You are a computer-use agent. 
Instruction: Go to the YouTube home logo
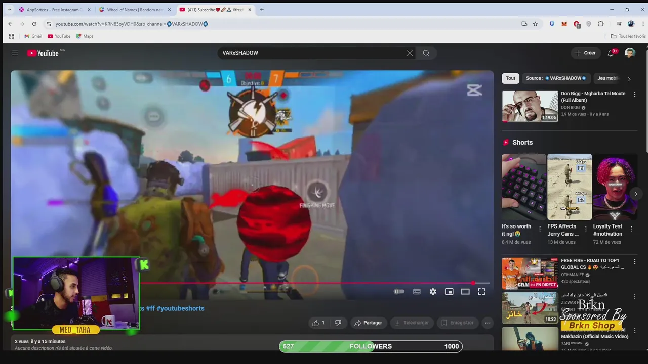point(43,53)
